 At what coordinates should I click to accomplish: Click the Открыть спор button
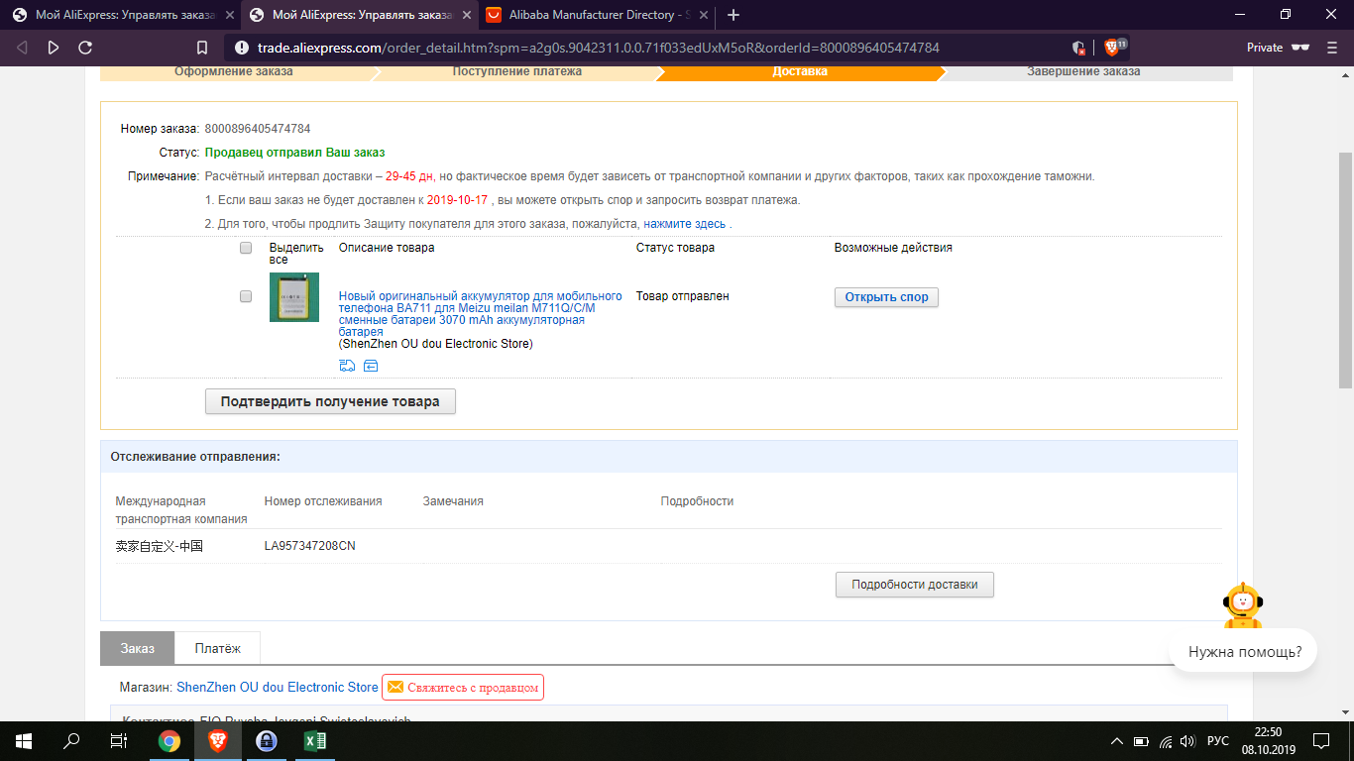pyautogui.click(x=886, y=297)
